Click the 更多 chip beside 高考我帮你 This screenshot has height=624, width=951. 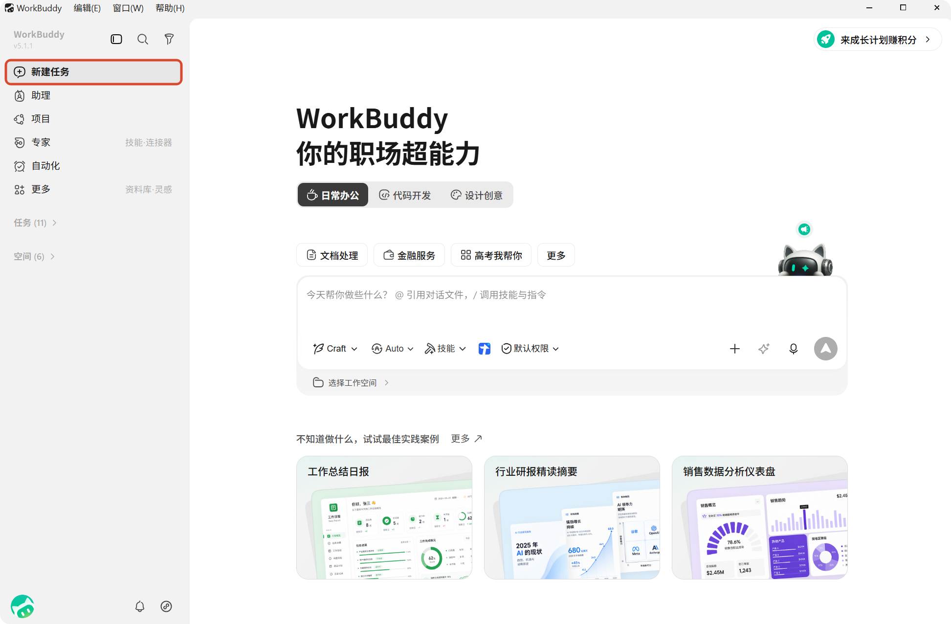coord(556,255)
